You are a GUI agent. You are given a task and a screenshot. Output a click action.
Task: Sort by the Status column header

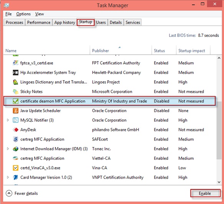(164, 50)
